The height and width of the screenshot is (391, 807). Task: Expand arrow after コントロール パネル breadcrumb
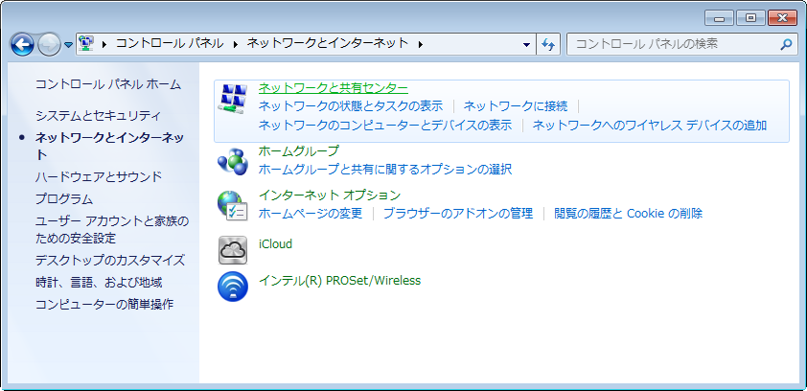tap(236, 44)
